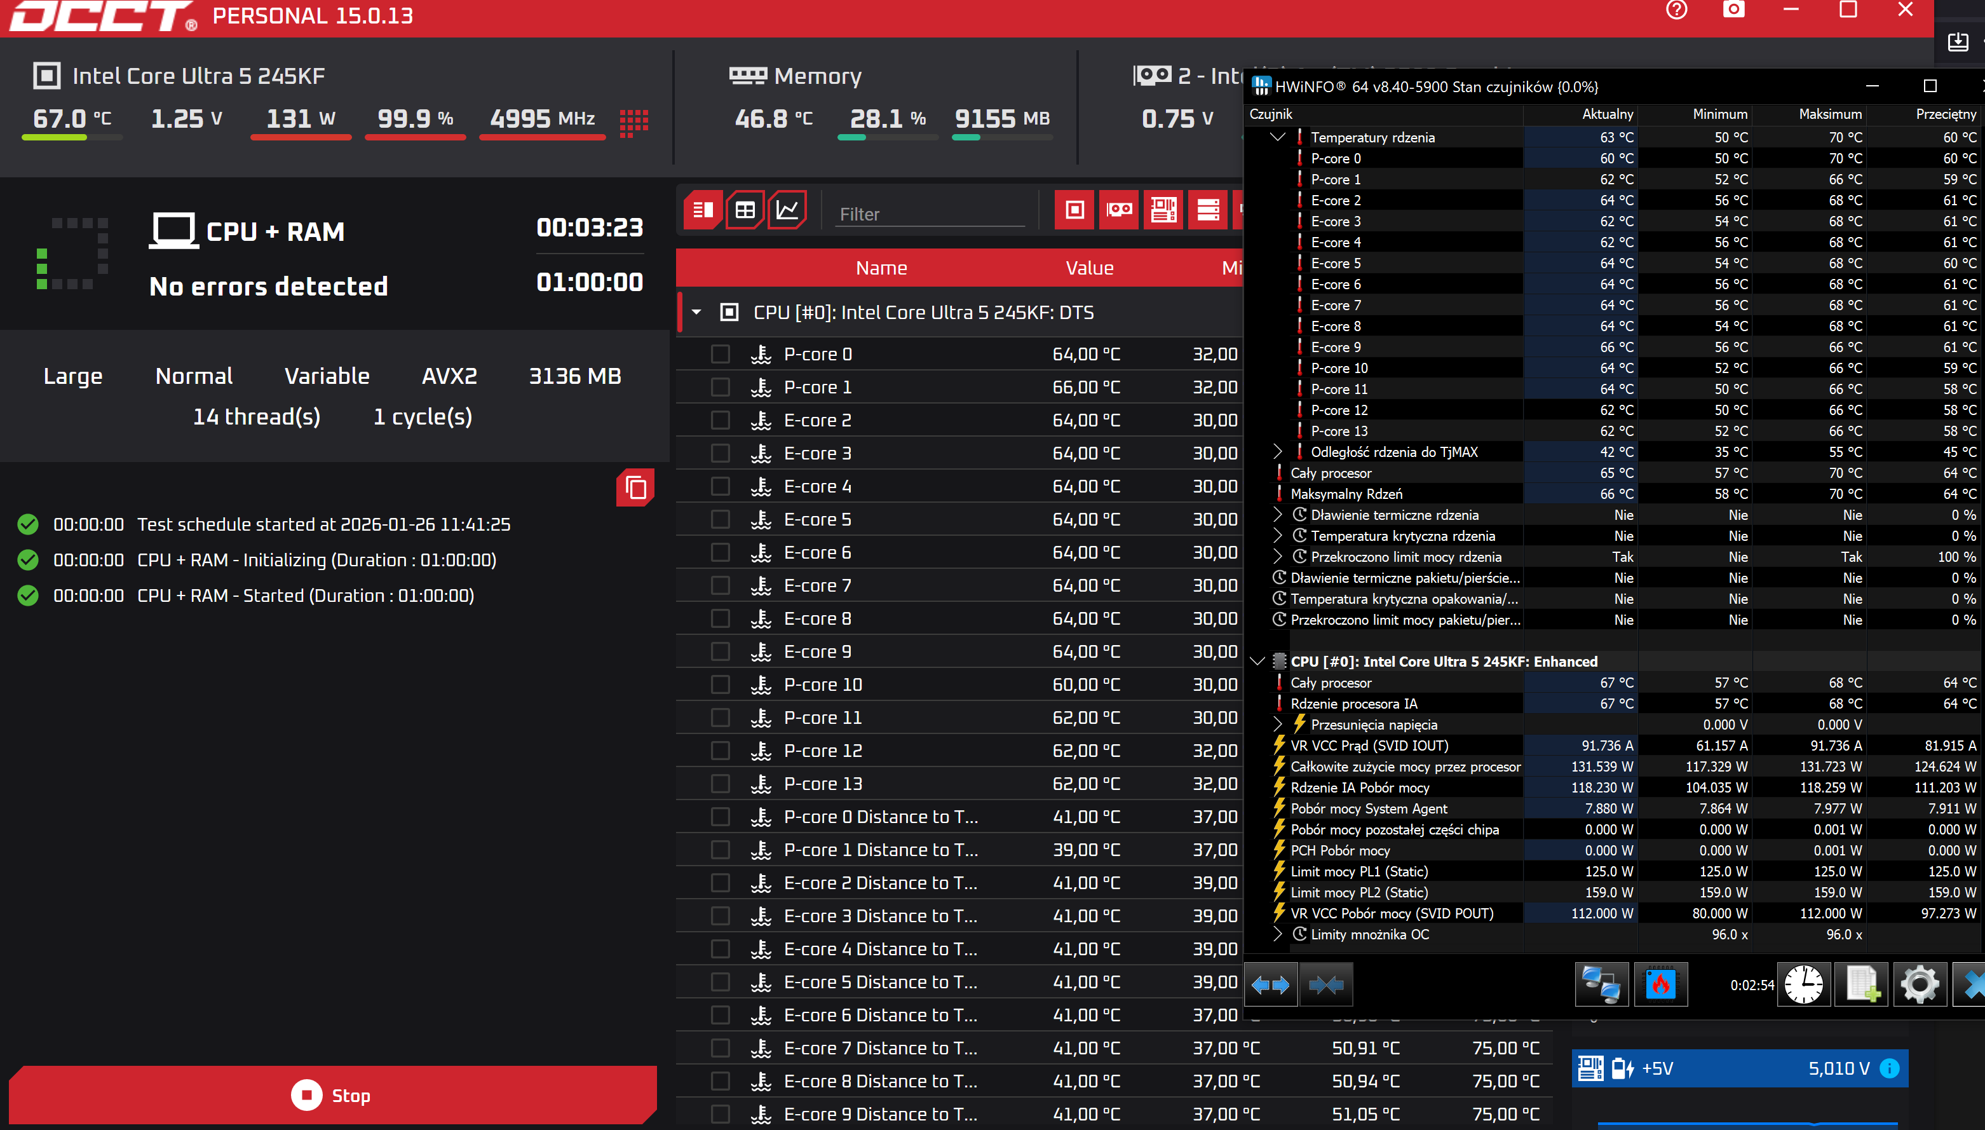
Task: Enable the P-core 13 checkbox
Action: [721, 784]
